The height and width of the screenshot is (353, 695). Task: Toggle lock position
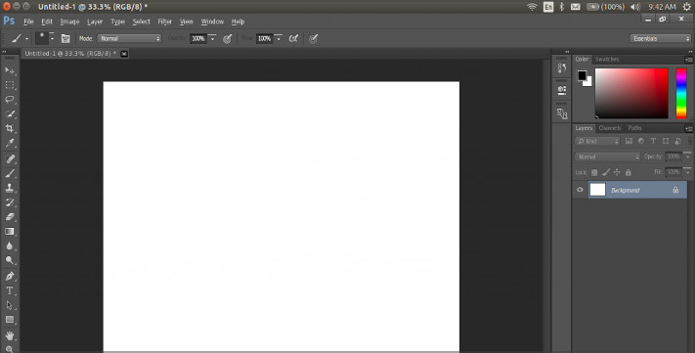pyautogui.click(x=617, y=172)
